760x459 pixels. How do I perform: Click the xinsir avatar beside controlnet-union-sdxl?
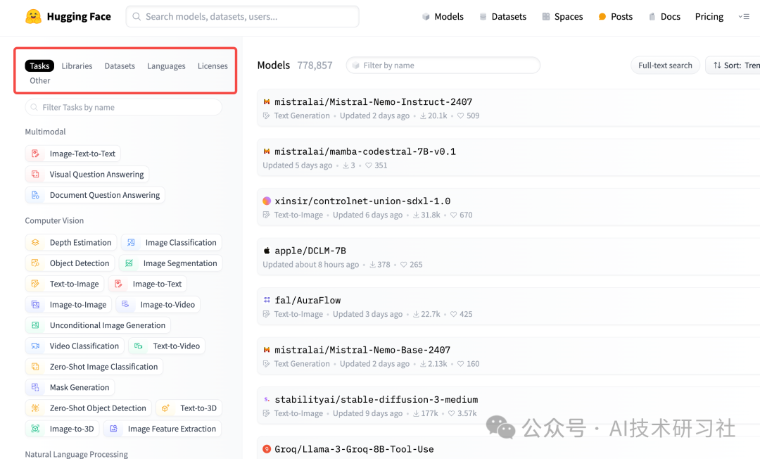click(x=267, y=201)
